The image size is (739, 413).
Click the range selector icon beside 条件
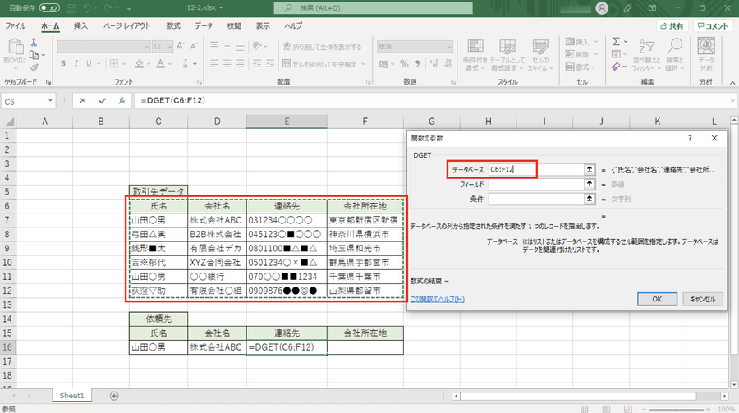(x=589, y=199)
